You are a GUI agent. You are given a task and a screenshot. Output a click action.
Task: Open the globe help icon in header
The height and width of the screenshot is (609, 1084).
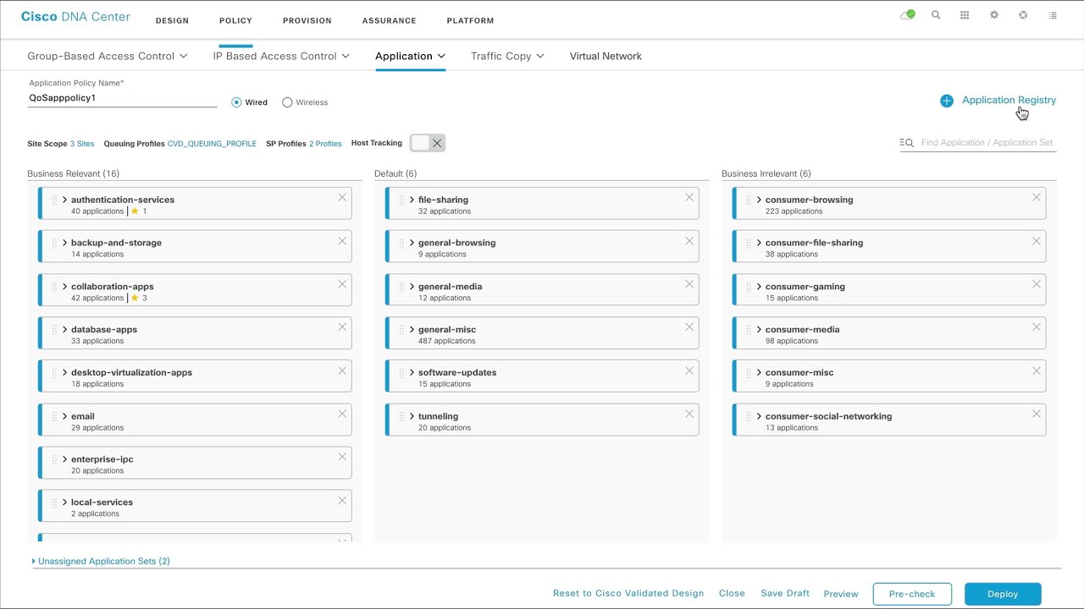[1023, 15]
